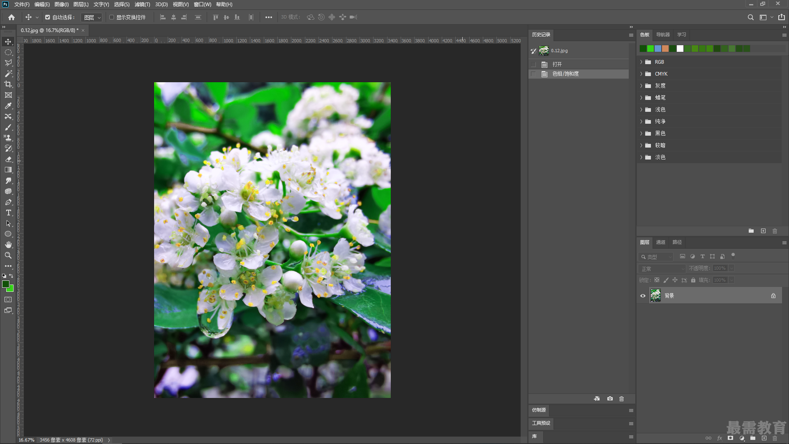The image size is (789, 444).
Task: Pick the white recent swatch
Action: [680, 49]
